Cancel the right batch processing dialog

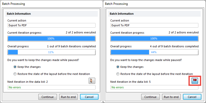(192, 97)
